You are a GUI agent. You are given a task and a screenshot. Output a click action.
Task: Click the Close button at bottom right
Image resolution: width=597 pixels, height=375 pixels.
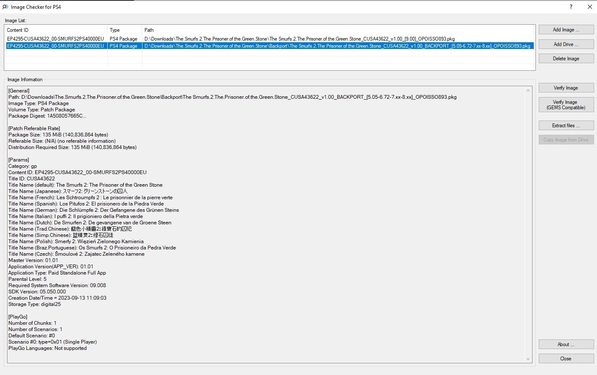[x=566, y=359]
